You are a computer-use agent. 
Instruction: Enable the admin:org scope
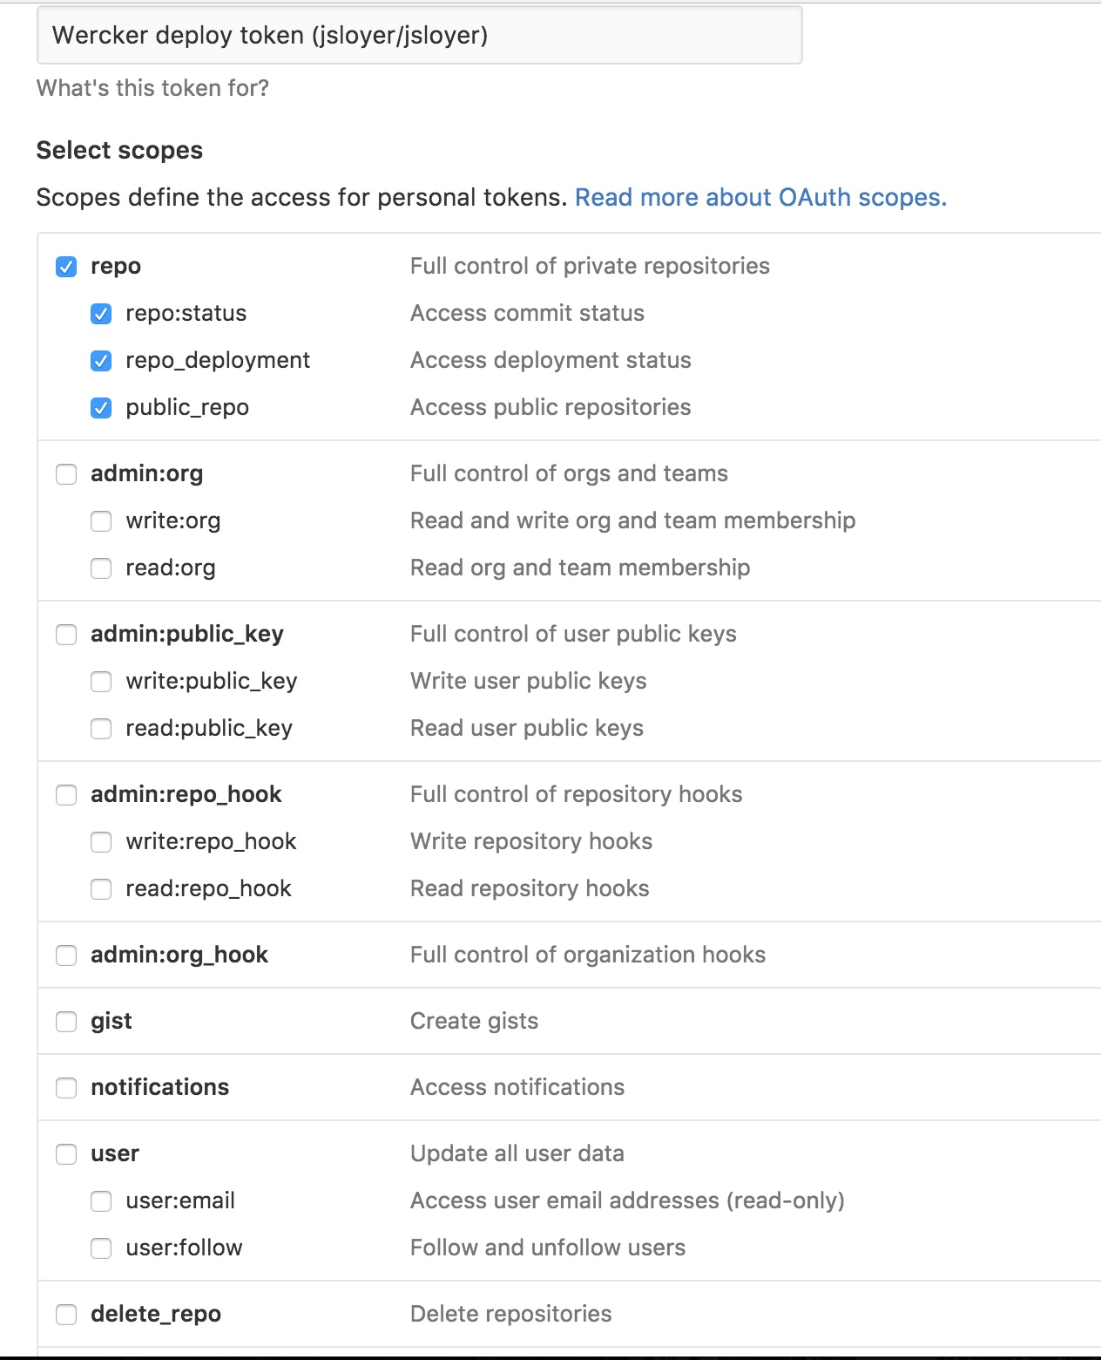click(x=66, y=473)
